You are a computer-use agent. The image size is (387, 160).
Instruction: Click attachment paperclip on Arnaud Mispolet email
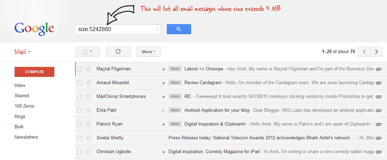point(378,83)
